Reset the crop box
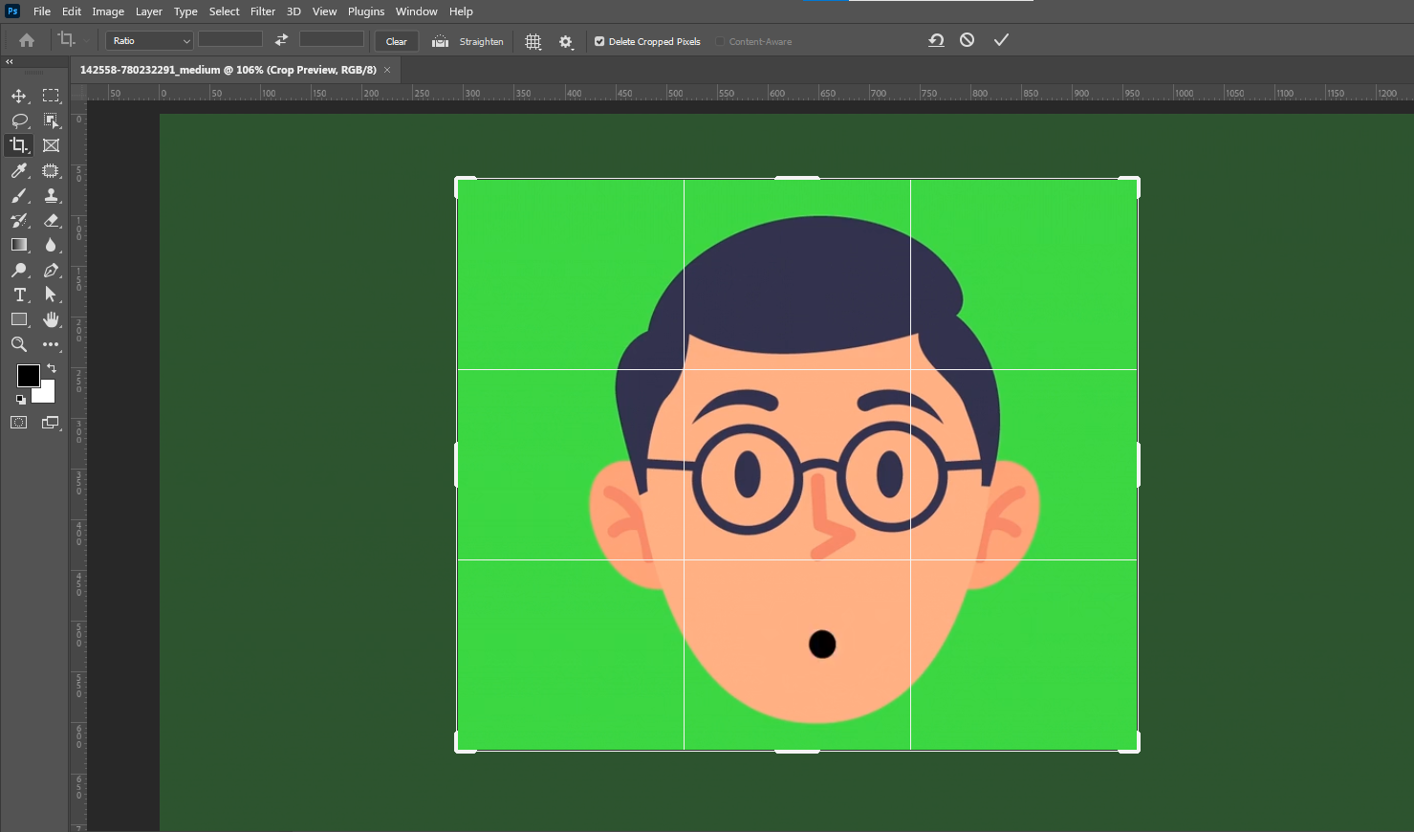 pyautogui.click(x=936, y=40)
